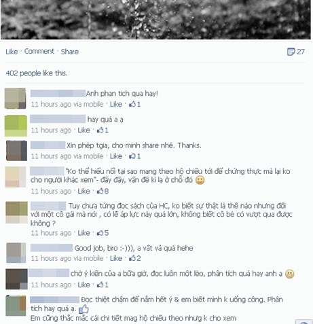Click thumbs-up icon on 'Xin phép tgia' comment

(x=132, y=156)
